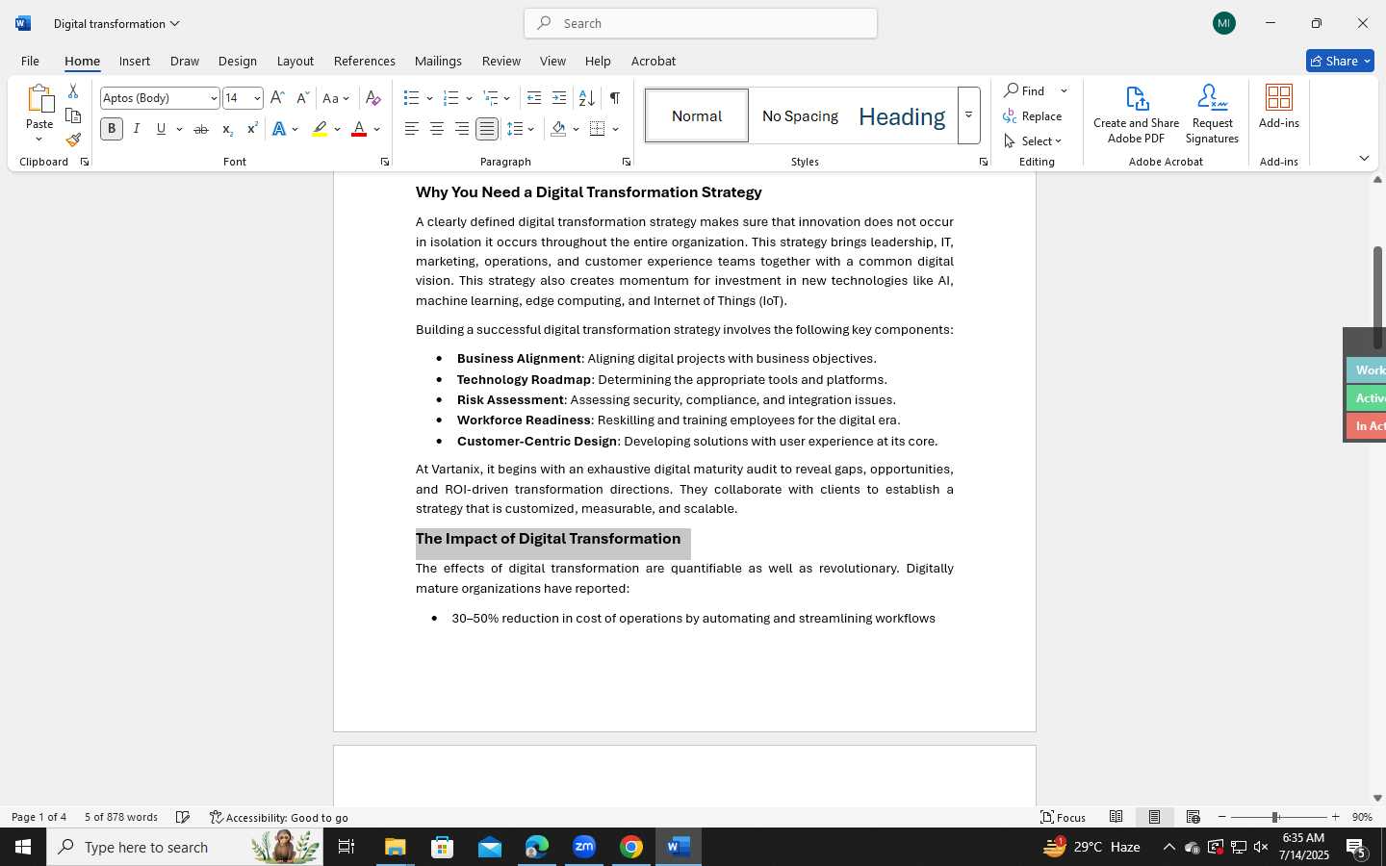Viewport: 1386px width, 866px height.
Task: Click the Copy icon in Clipboard group
Action: coord(73,115)
